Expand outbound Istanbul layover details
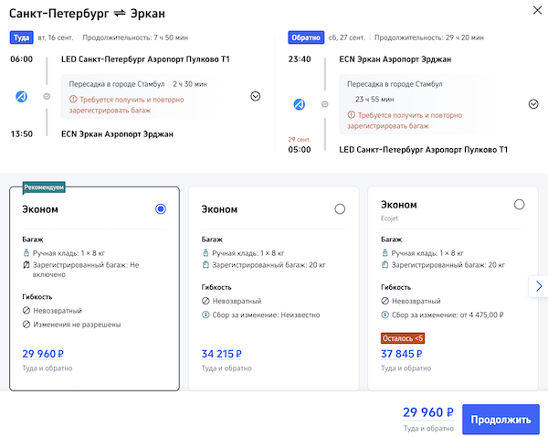The width and height of the screenshot is (548, 437). pos(255,96)
